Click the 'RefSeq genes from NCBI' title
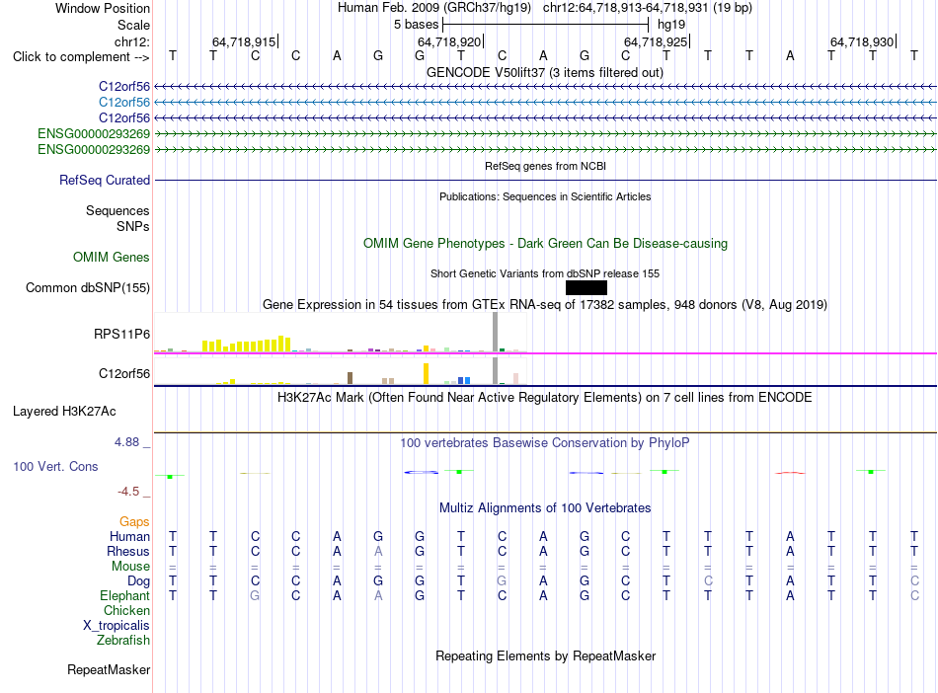This screenshot has height=693, width=938. [545, 166]
